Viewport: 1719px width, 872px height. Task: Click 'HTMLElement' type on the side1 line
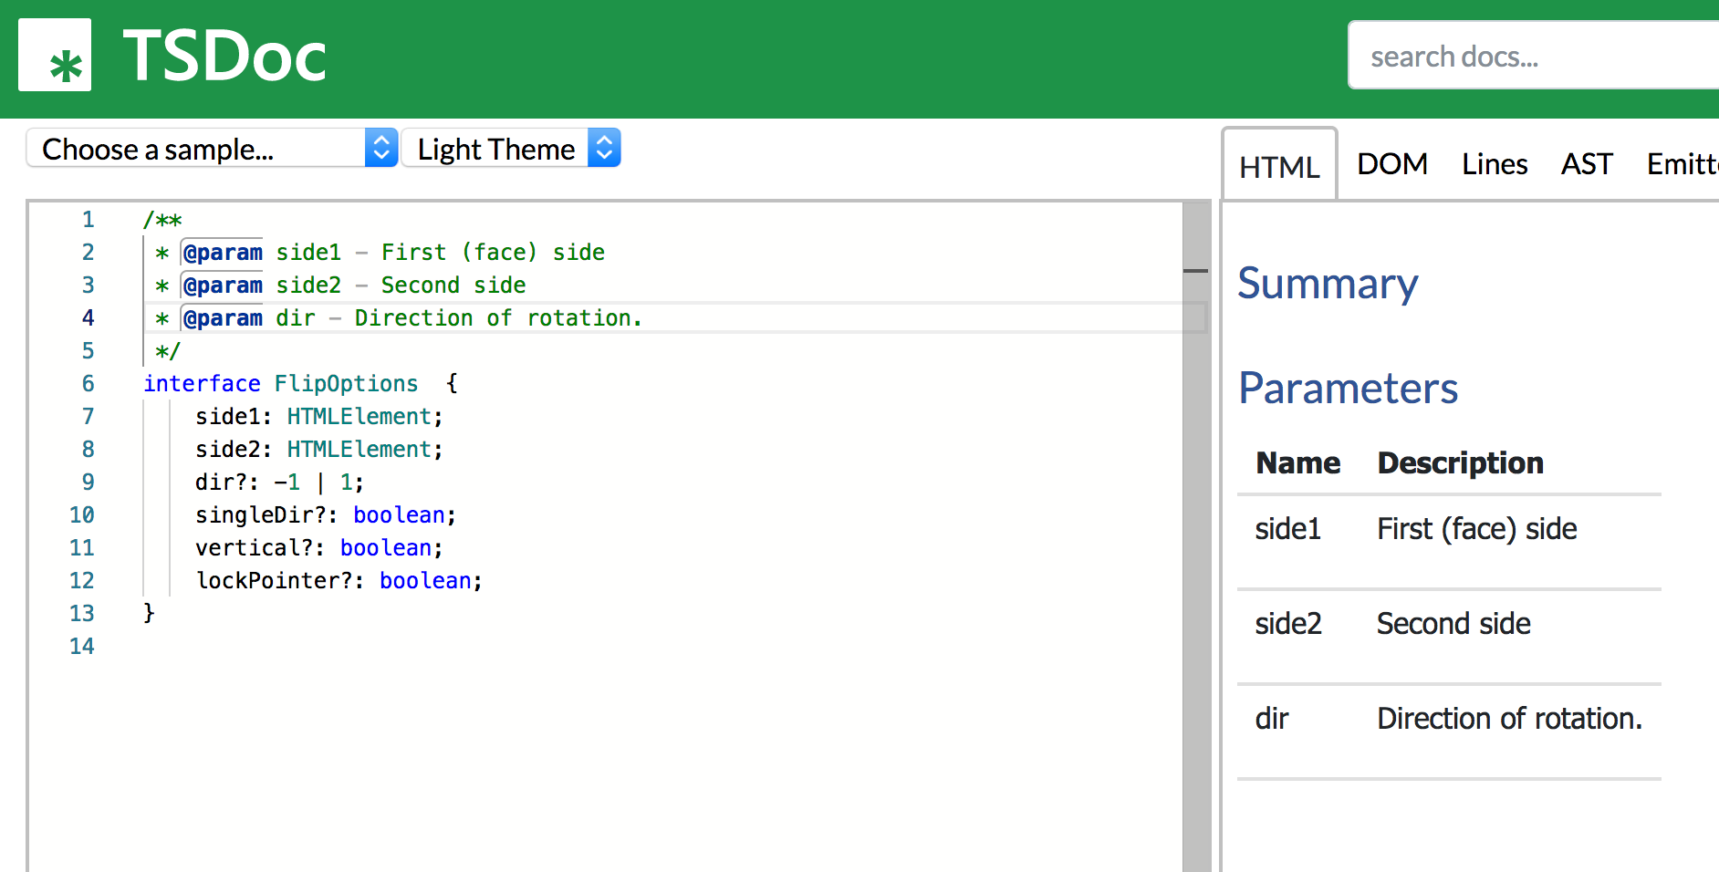(359, 417)
